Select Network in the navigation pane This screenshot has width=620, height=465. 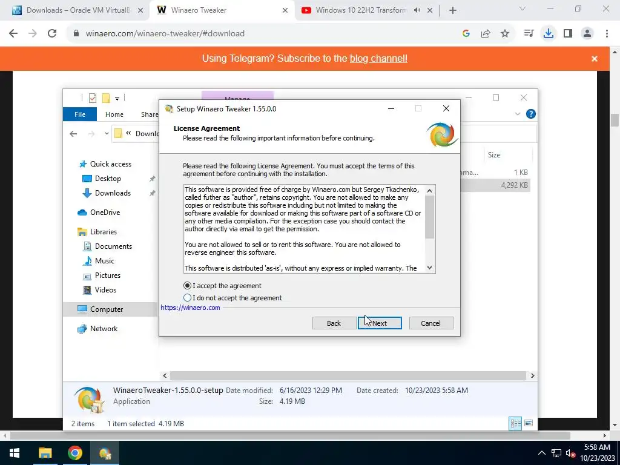point(97,329)
